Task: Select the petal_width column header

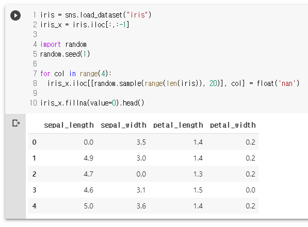Action: (233, 125)
